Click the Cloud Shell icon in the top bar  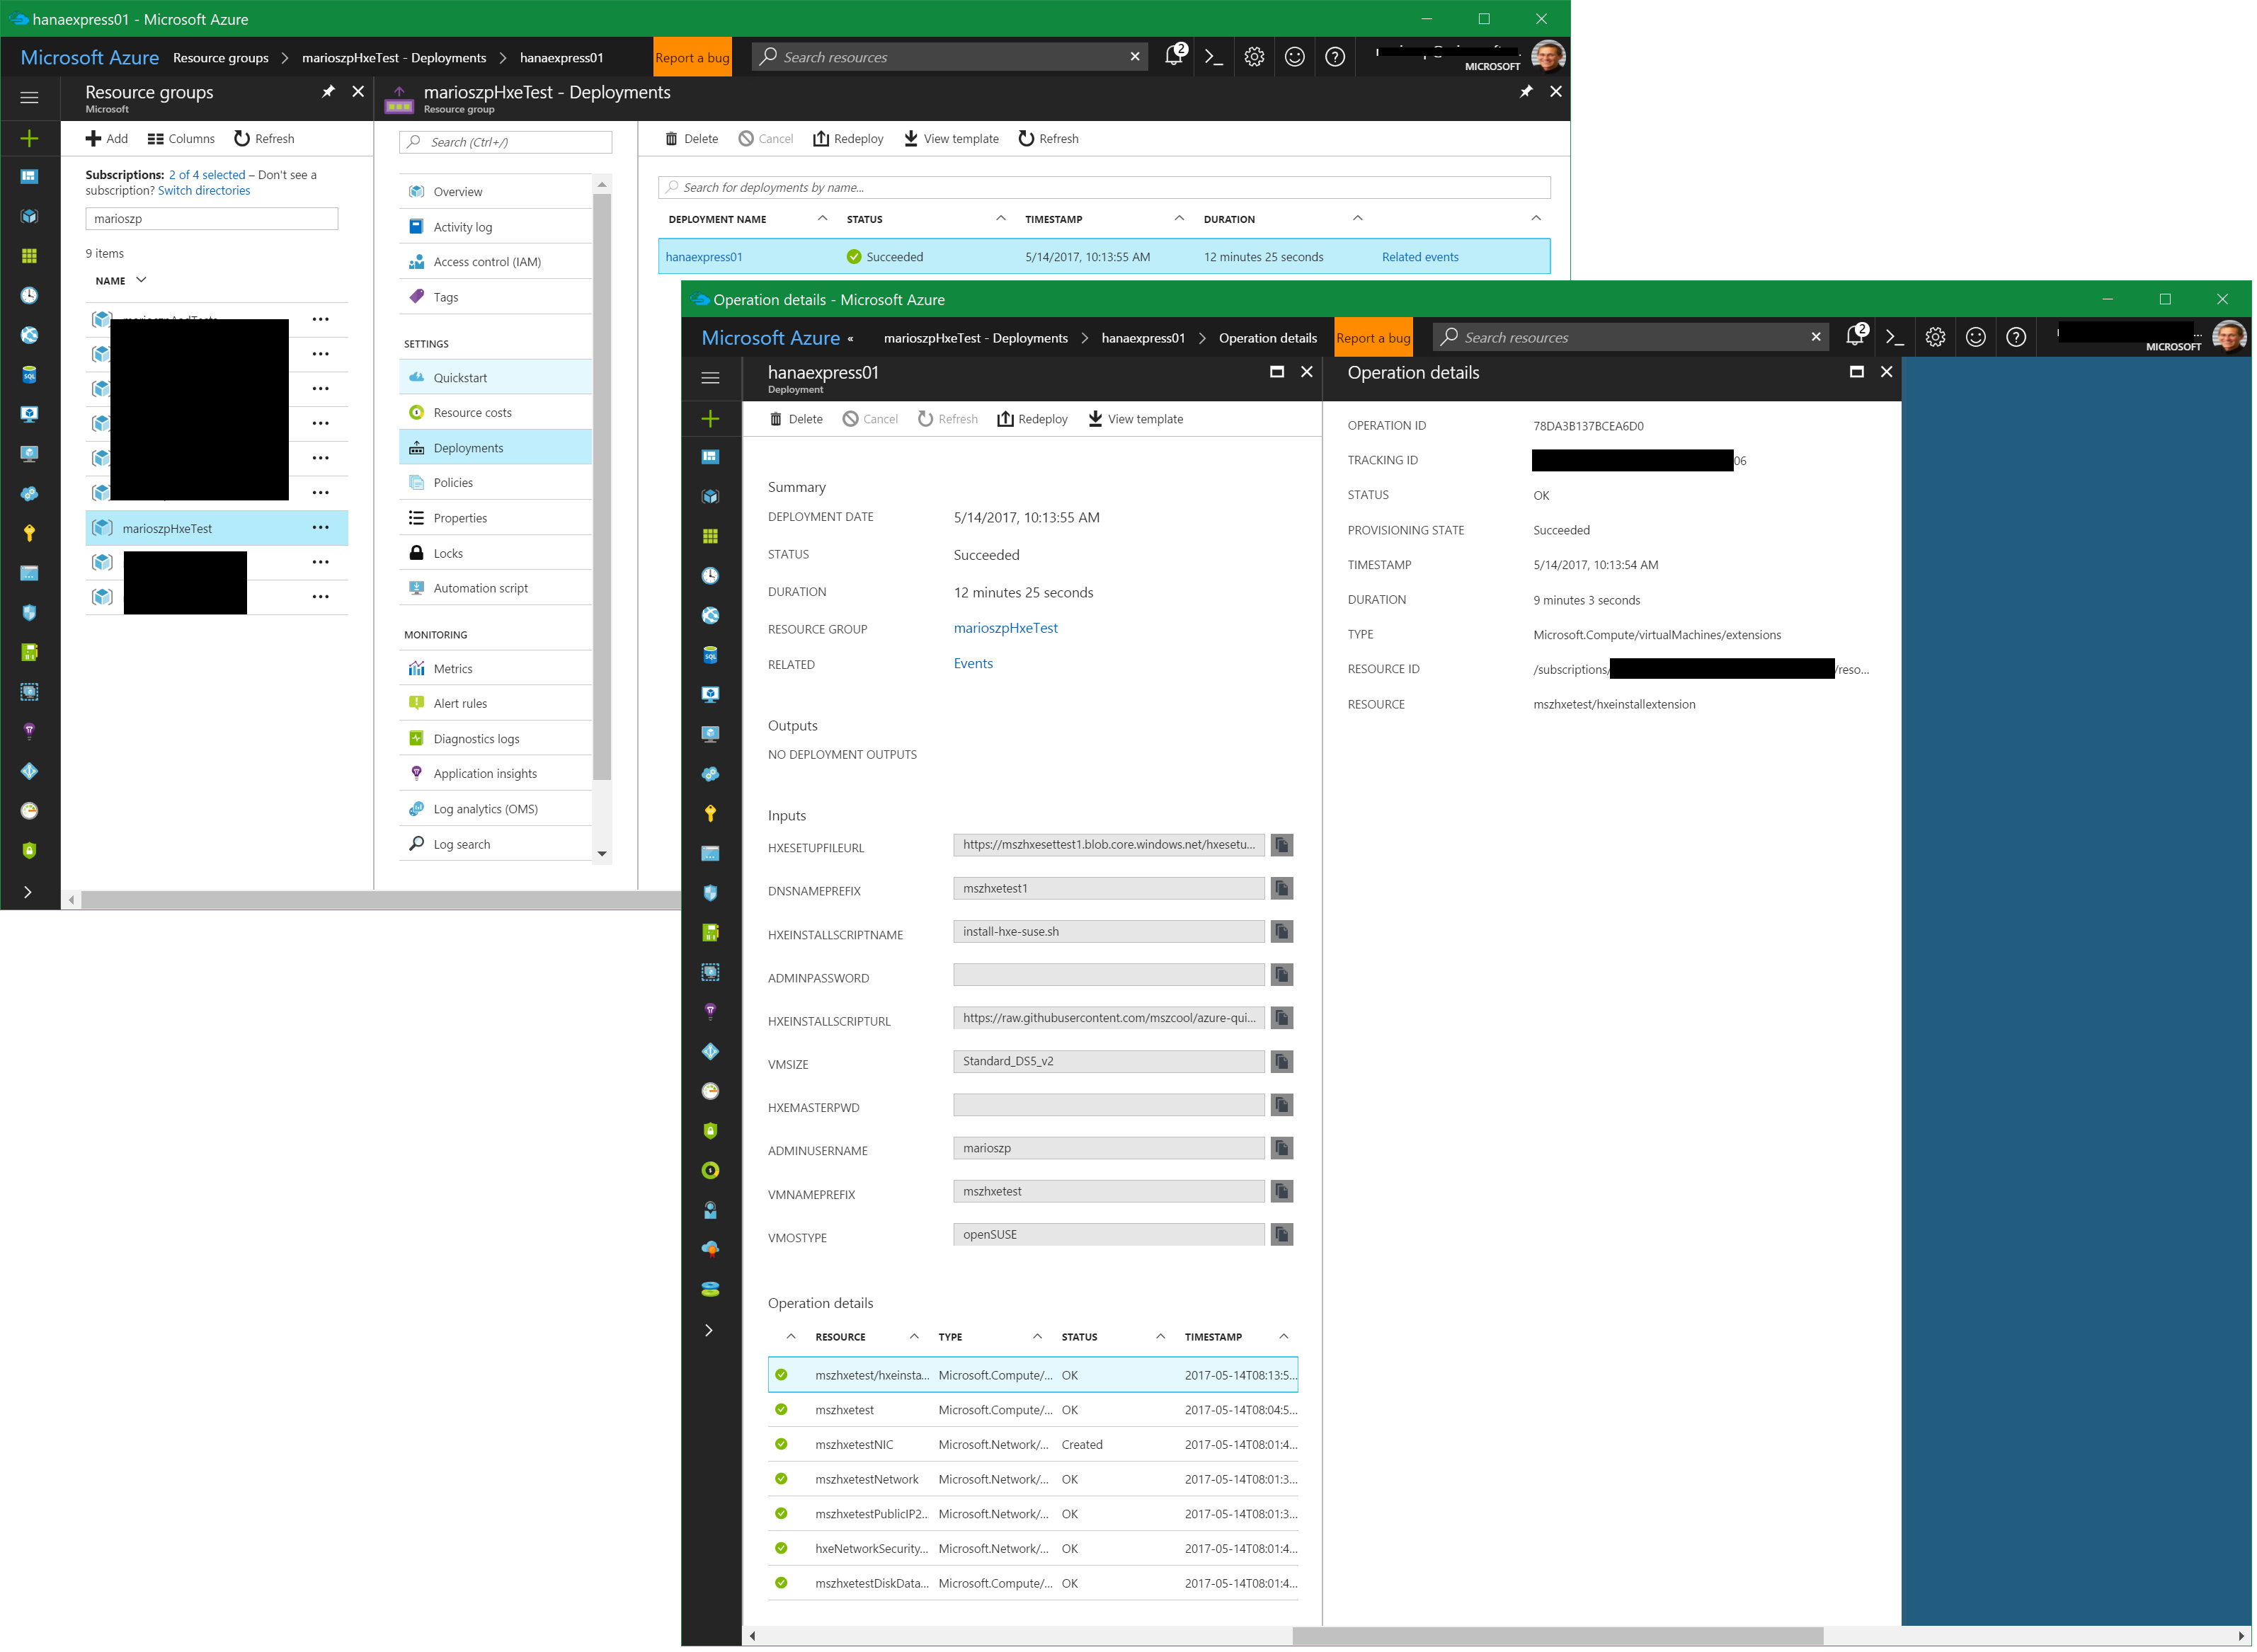click(x=1214, y=57)
